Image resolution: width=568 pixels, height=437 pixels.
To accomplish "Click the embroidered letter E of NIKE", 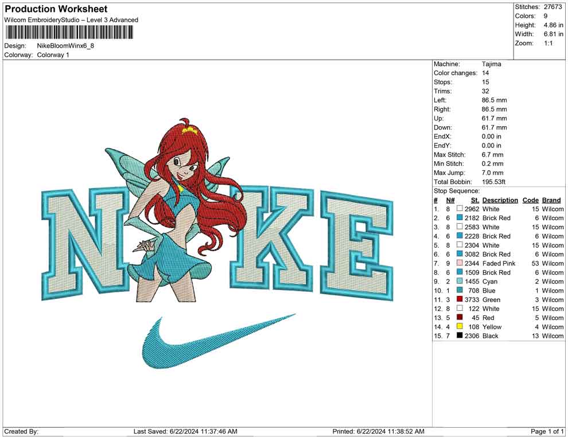I will (x=357, y=245).
